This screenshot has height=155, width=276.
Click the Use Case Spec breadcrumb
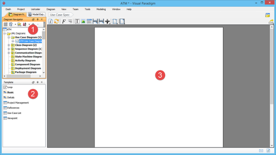click(60, 15)
